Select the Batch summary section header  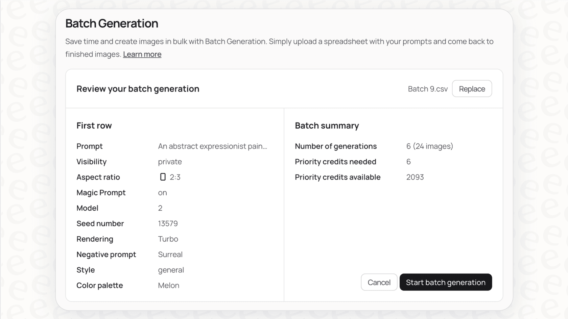[x=327, y=125]
